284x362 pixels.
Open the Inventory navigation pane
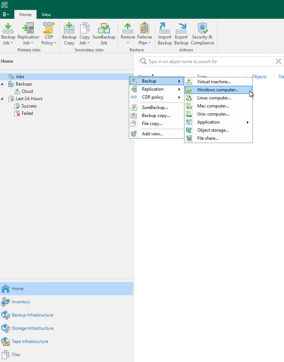coord(67,302)
